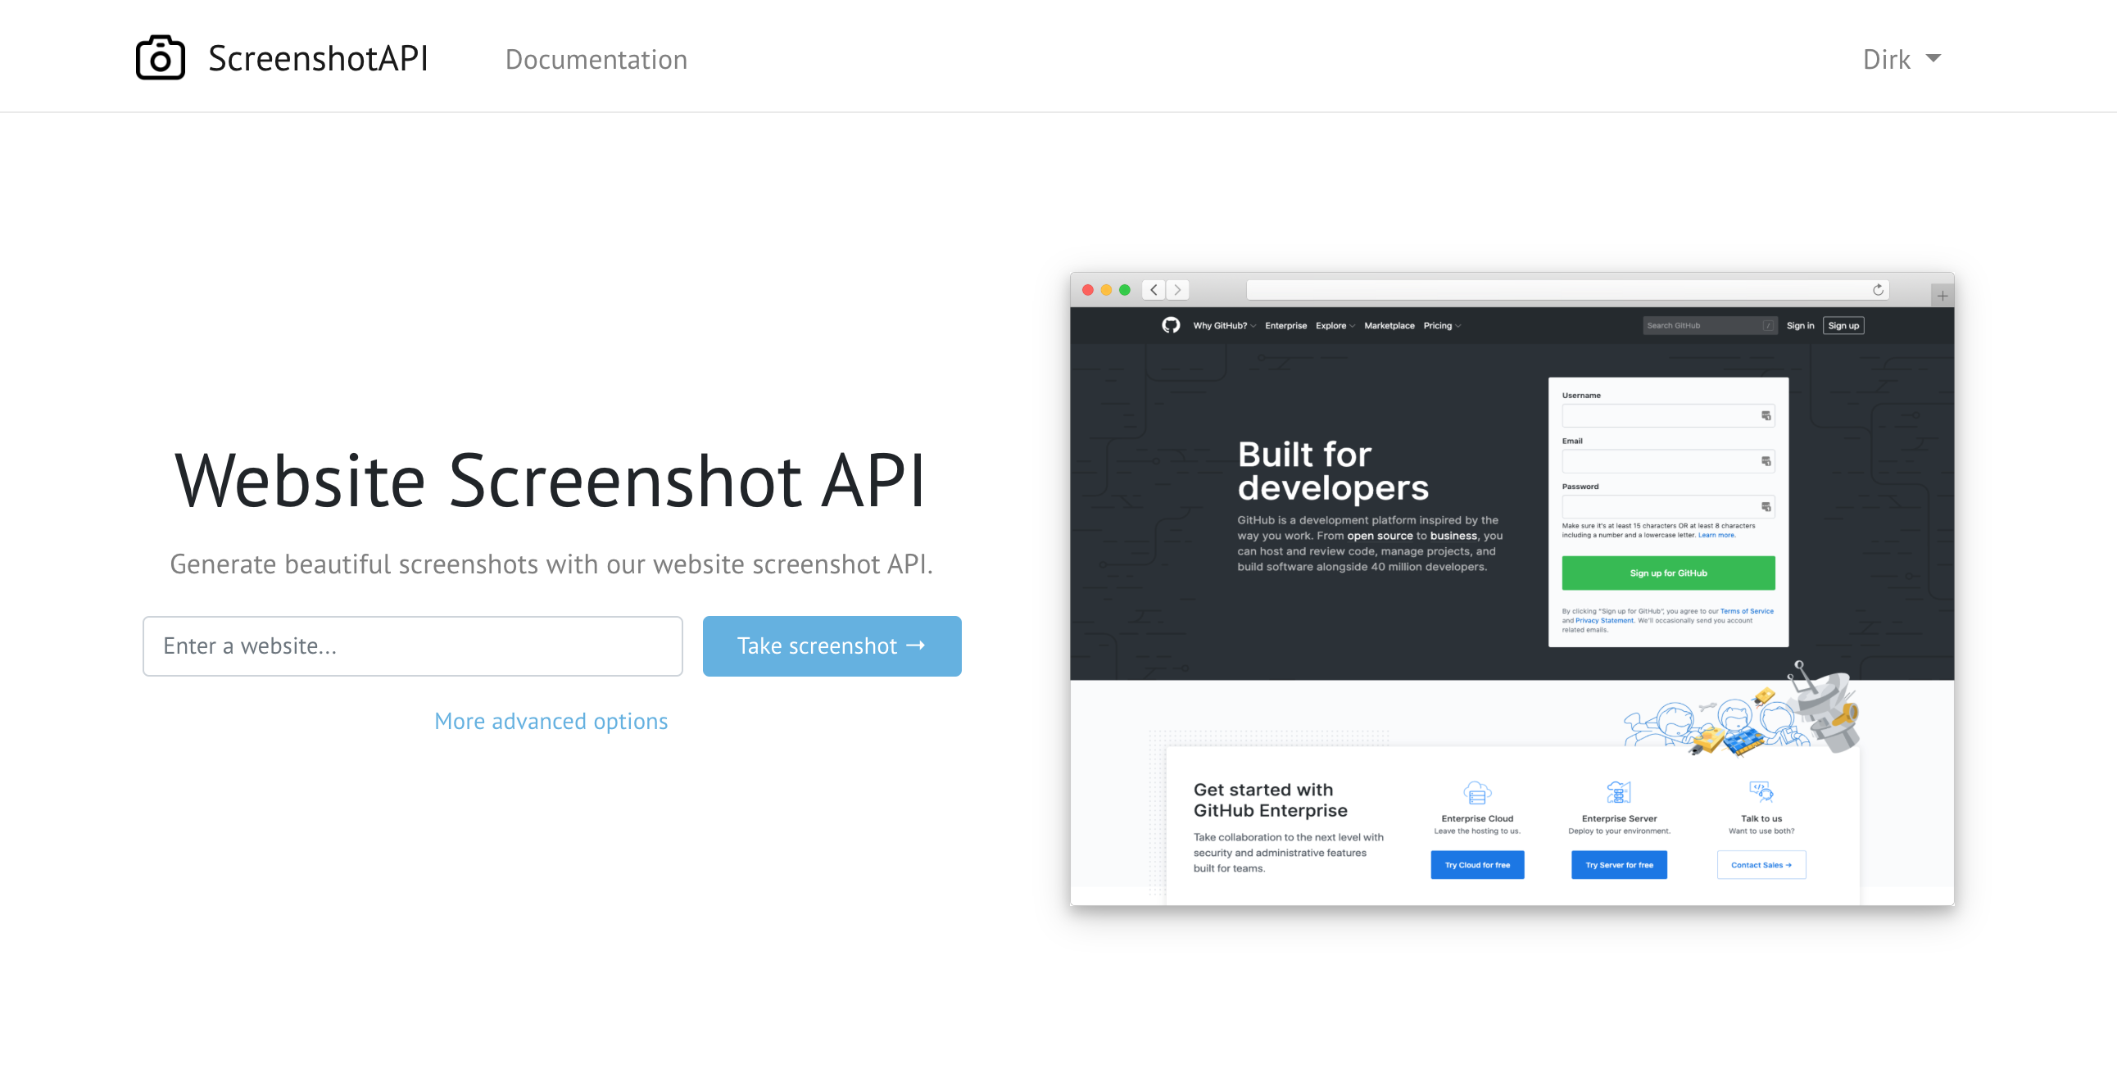The image size is (2117, 1078).
Task: Click the Marketplace item in preview nav
Action: pyautogui.click(x=1389, y=325)
